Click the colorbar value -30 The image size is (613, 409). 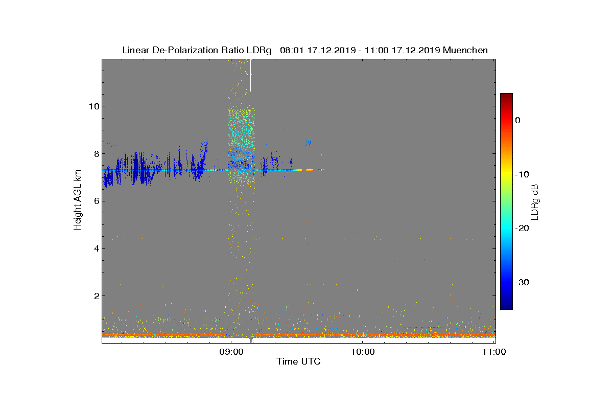[x=522, y=282]
